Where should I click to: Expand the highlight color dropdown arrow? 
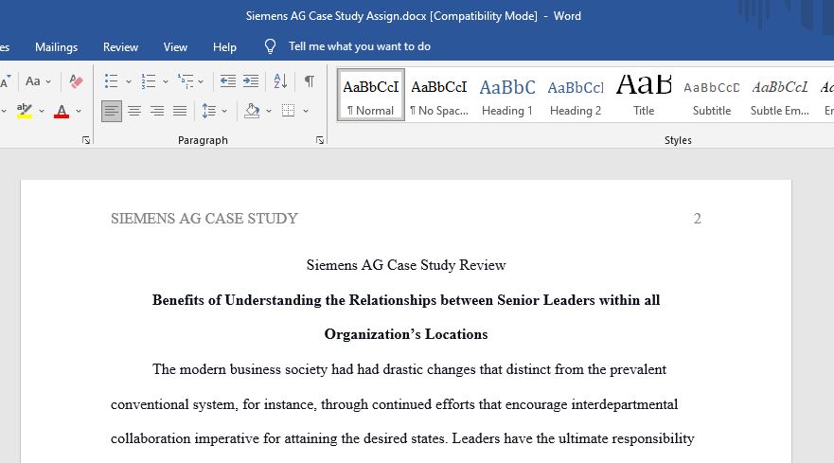pyautogui.click(x=42, y=111)
